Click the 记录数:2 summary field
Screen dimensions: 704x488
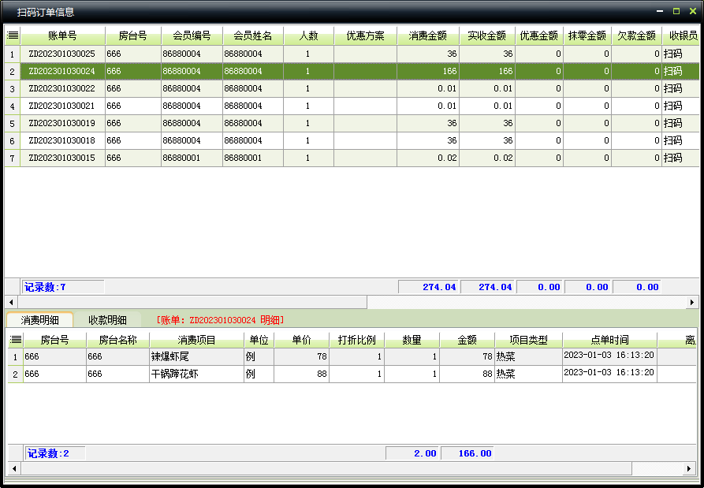tap(55, 453)
